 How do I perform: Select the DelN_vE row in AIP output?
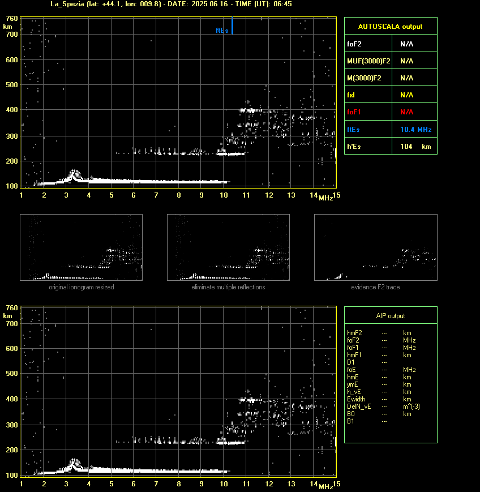[383, 407]
